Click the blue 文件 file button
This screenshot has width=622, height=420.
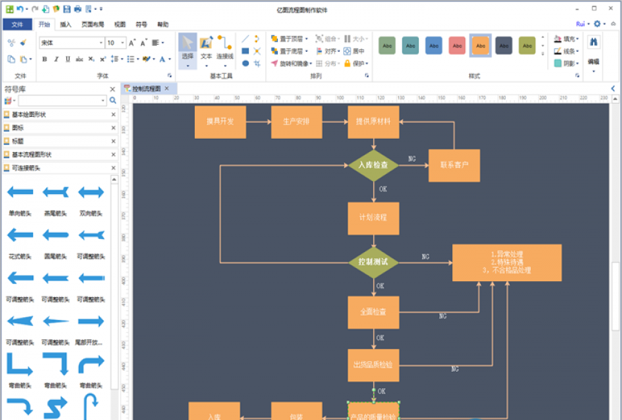17,24
